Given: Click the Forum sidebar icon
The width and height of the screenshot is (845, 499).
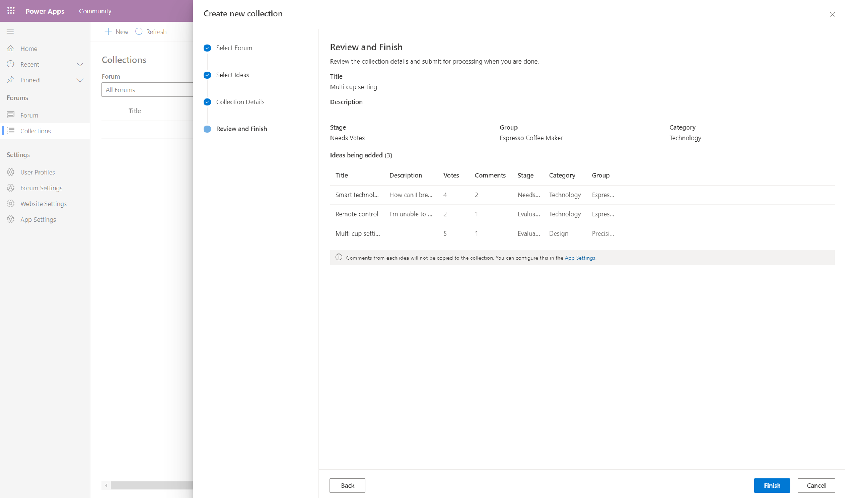Looking at the screenshot, I should click(x=11, y=115).
